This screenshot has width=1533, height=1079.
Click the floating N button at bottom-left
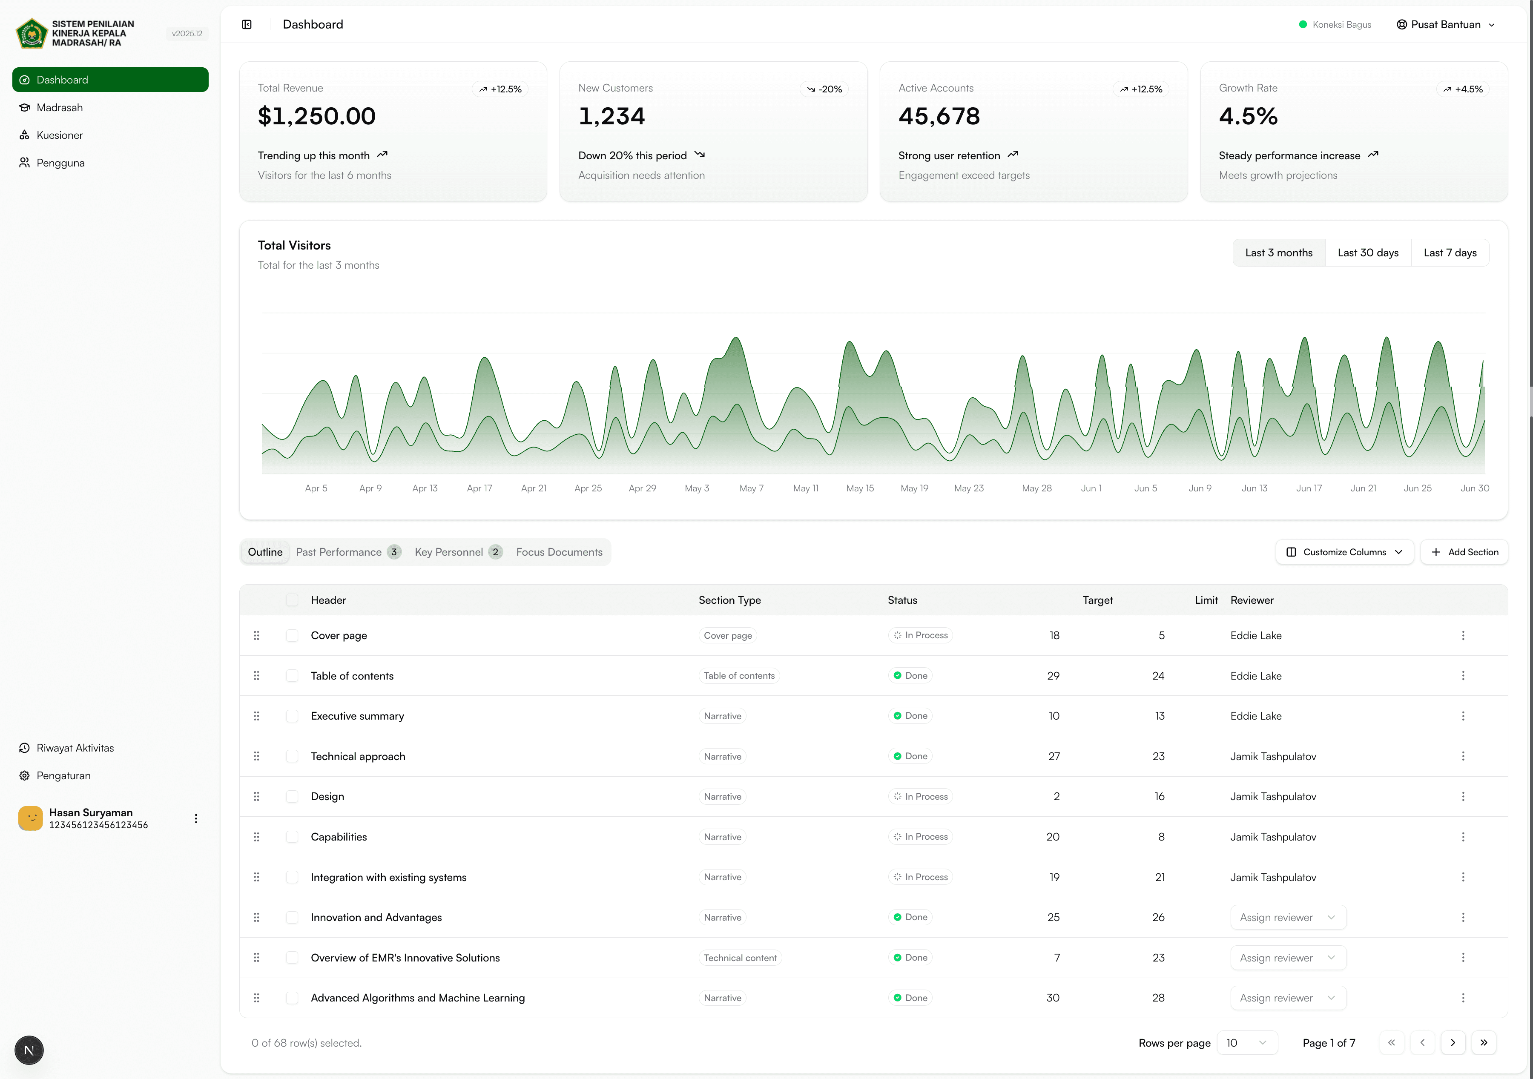click(x=29, y=1050)
